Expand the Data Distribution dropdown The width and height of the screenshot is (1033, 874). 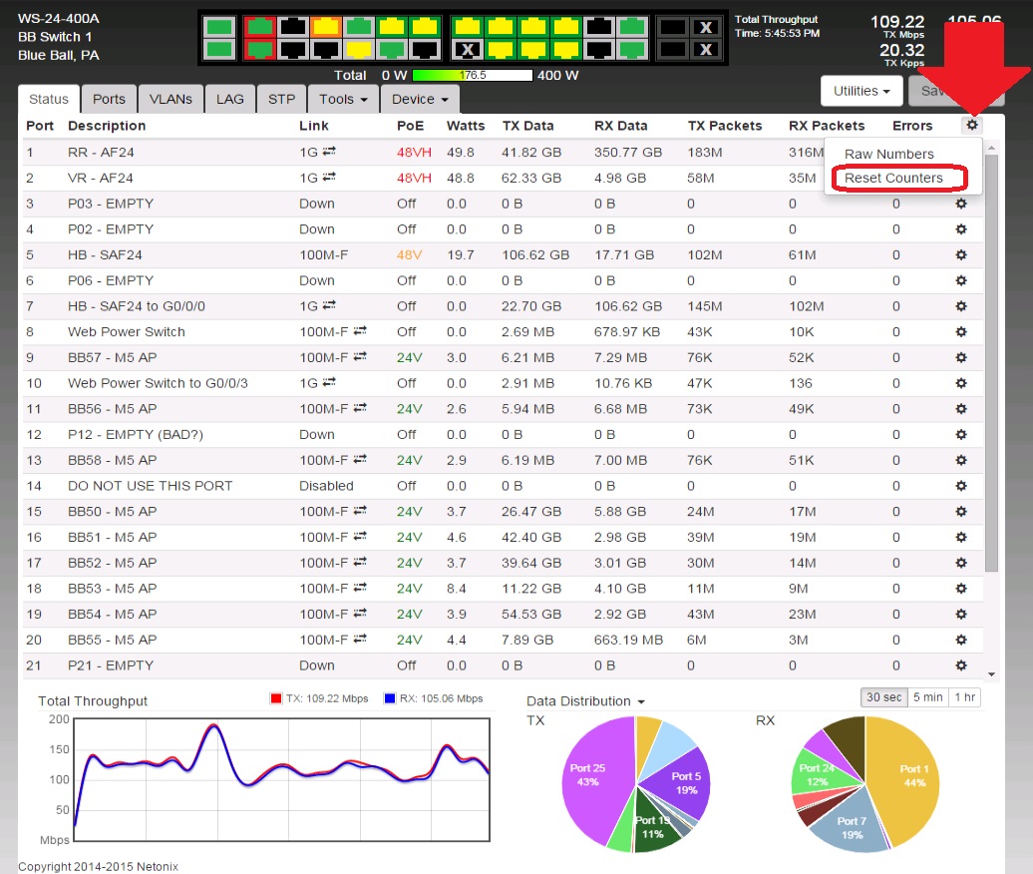[585, 701]
